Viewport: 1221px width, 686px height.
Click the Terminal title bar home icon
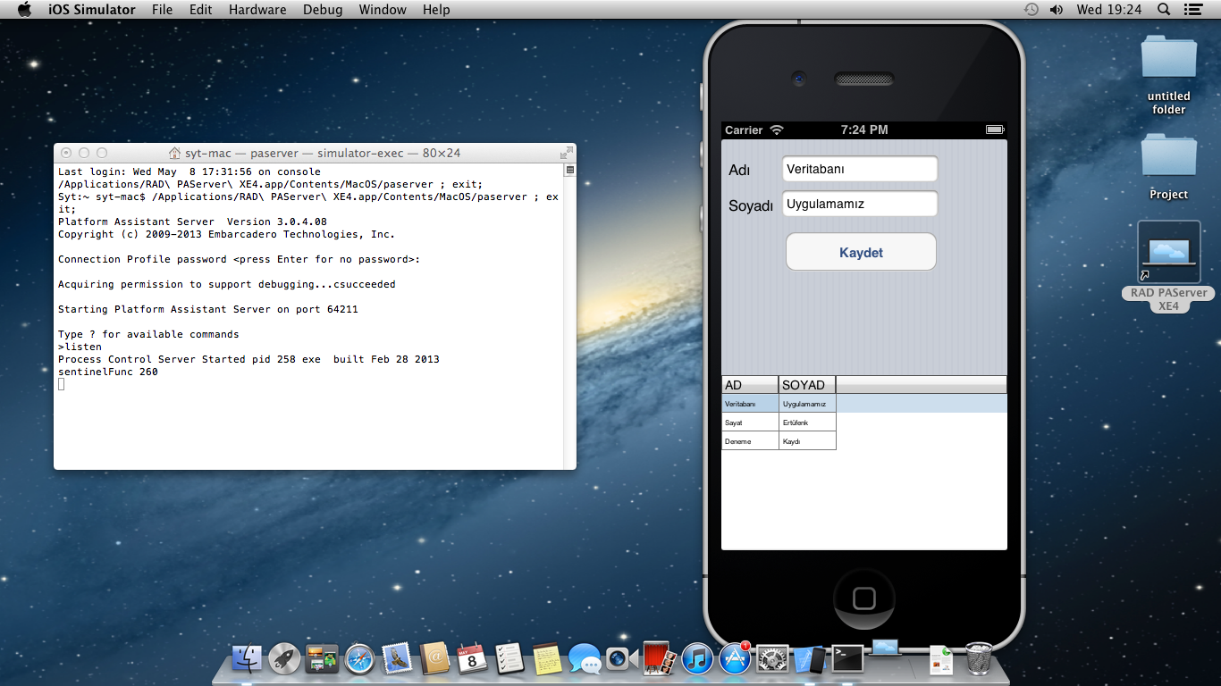click(x=174, y=153)
